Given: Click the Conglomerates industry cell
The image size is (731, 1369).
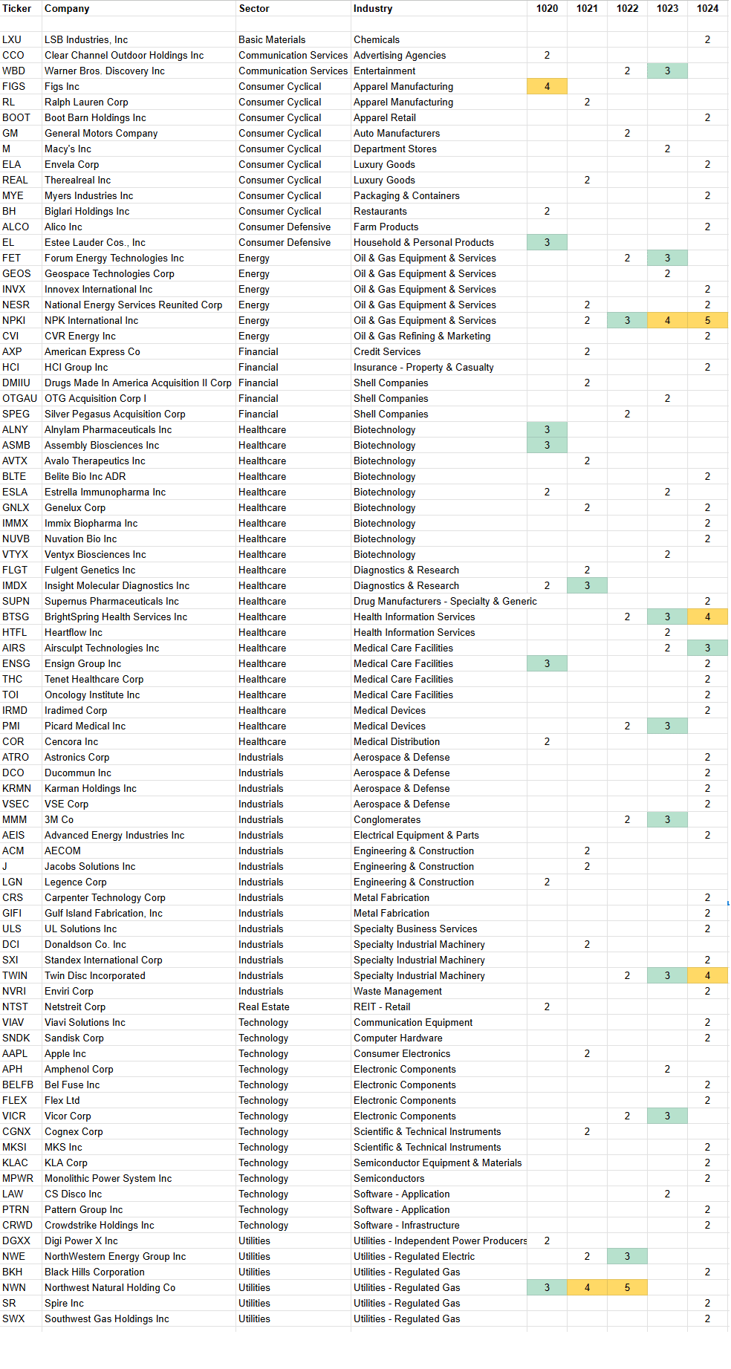Looking at the screenshot, I should click(439, 819).
